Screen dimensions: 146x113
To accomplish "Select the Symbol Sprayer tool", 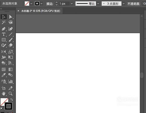I will click(x=4, y=81).
